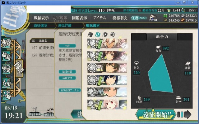Screen dimensions: 199x124
Task: Start expedition with 遠征開始 button
Action: pyautogui.click(x=156, y=114)
